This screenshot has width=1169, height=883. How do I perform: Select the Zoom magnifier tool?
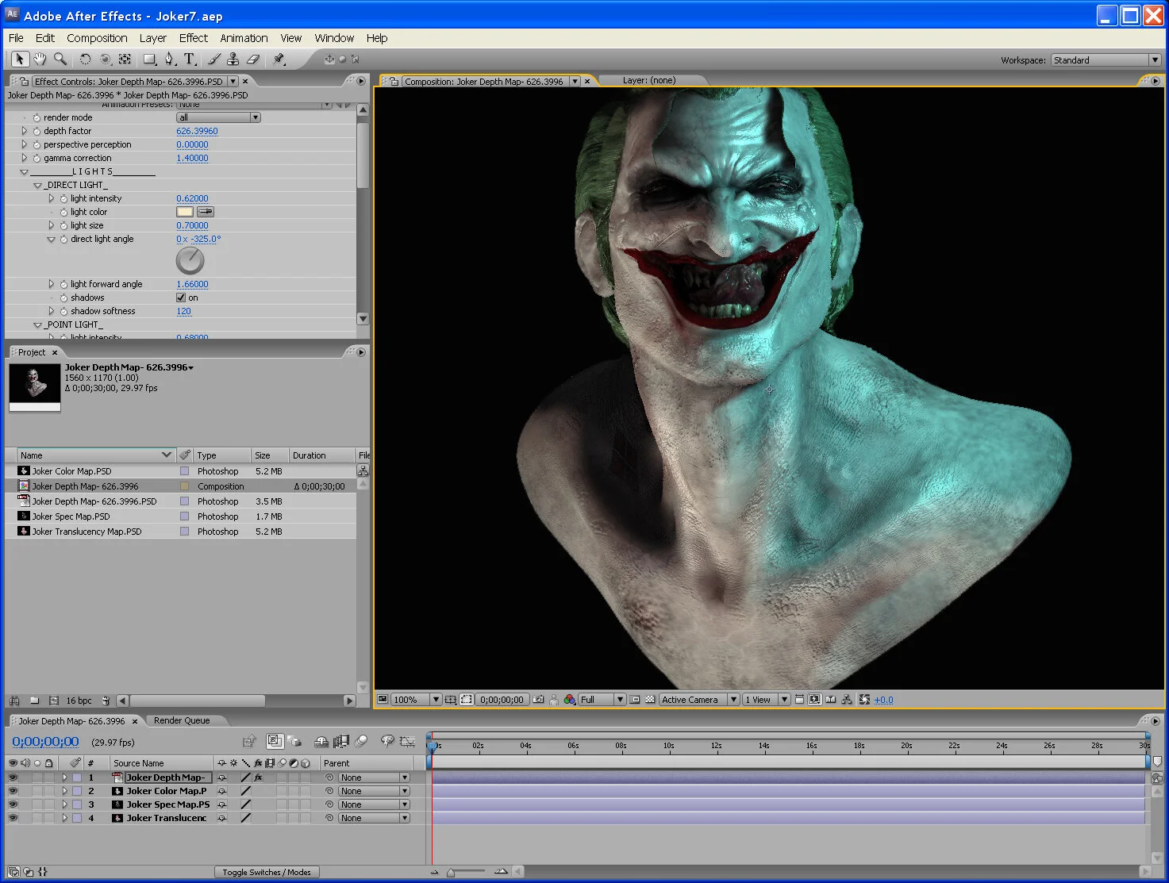click(x=60, y=60)
